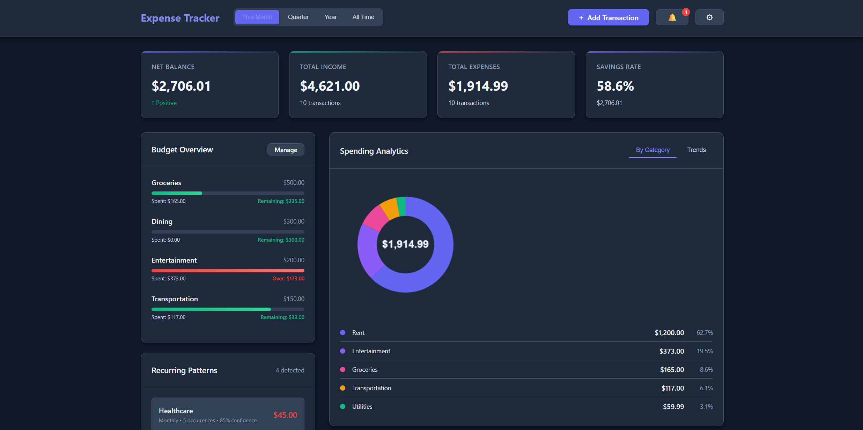Click the Entertainment over-budget red progress bar
The image size is (863, 430).
click(228, 270)
